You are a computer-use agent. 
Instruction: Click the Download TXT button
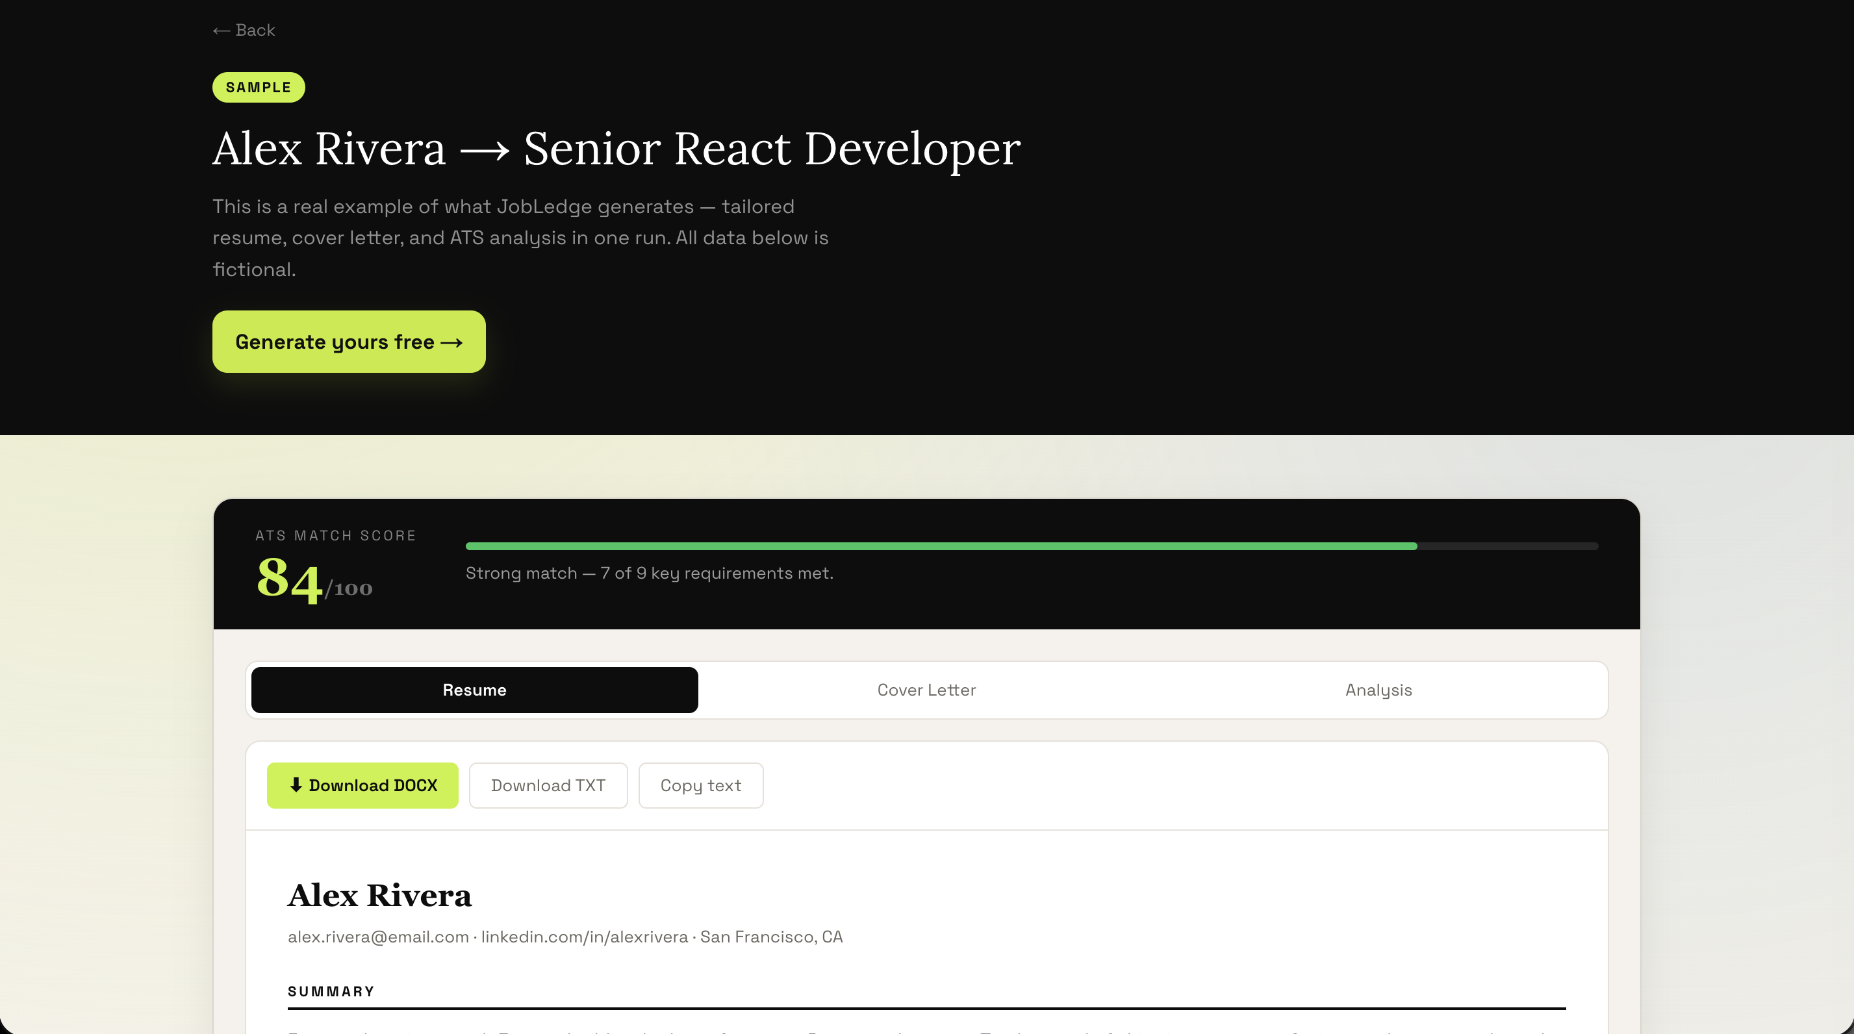[x=548, y=786]
